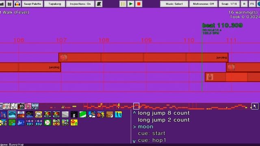Click beat marker 111 on timeline

[231, 40]
